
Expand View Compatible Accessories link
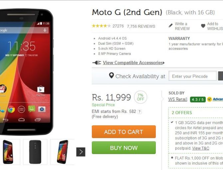click(133, 62)
